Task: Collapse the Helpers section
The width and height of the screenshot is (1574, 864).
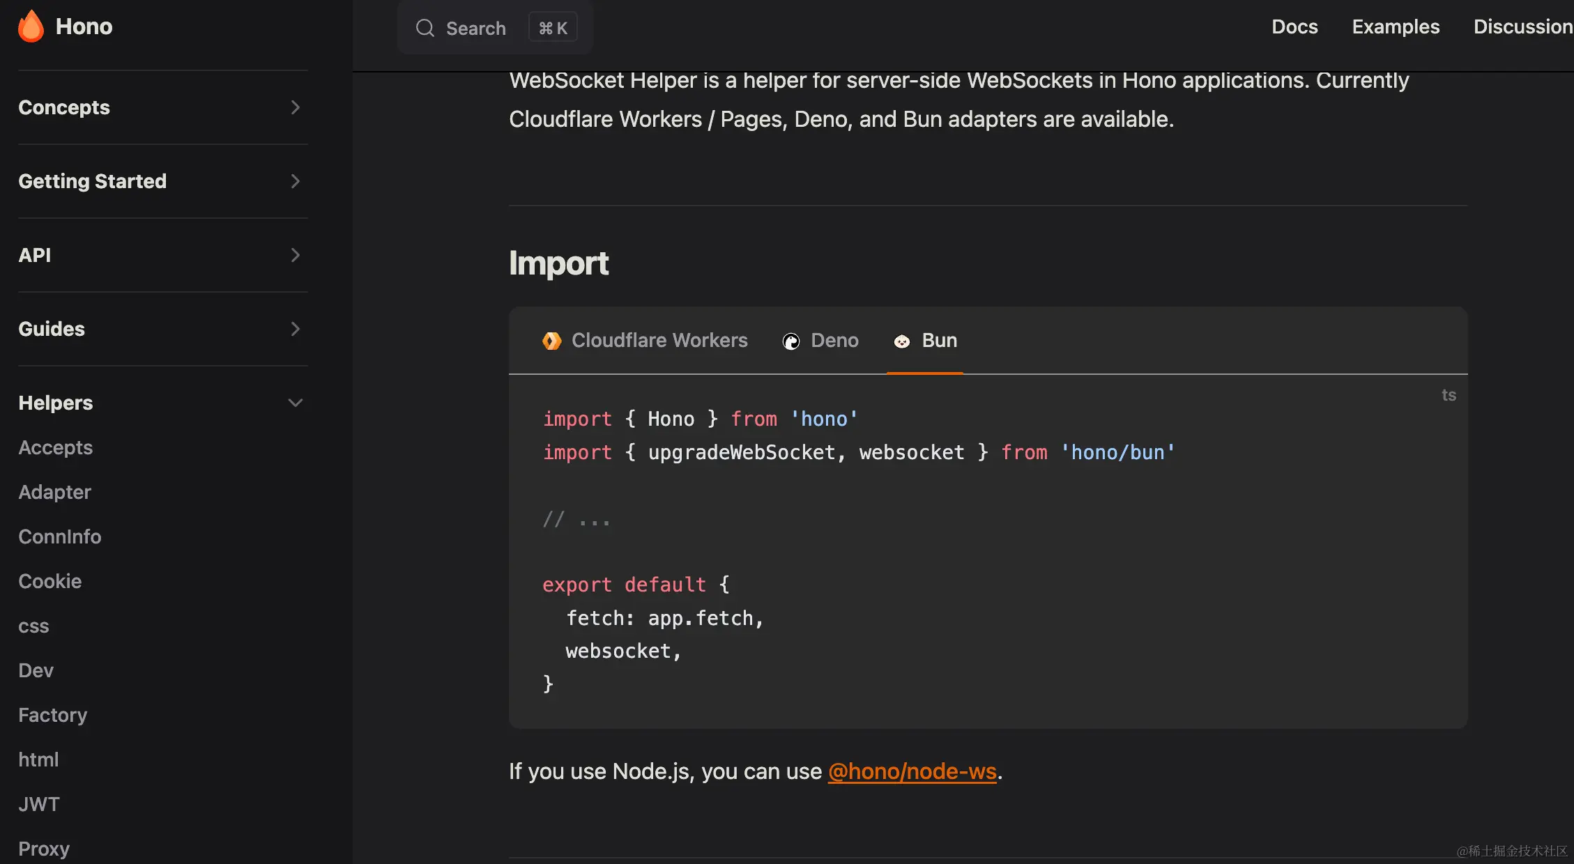Action: (x=295, y=403)
